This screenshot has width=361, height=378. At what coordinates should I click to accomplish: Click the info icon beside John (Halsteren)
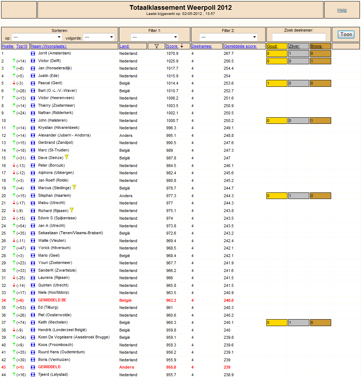point(33,121)
